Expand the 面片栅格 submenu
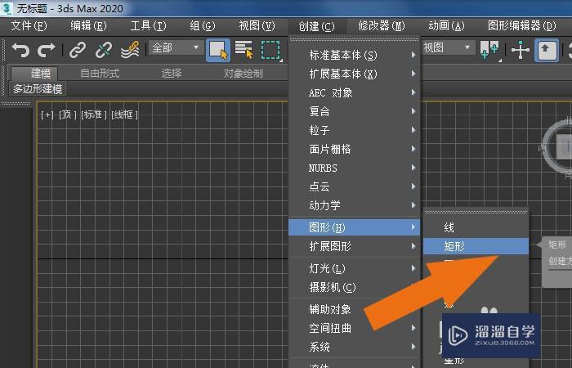The height and width of the screenshot is (368, 572). (x=354, y=149)
